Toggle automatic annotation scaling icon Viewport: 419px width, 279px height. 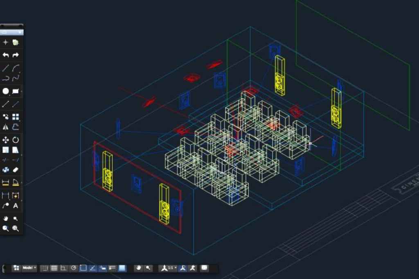point(192,268)
